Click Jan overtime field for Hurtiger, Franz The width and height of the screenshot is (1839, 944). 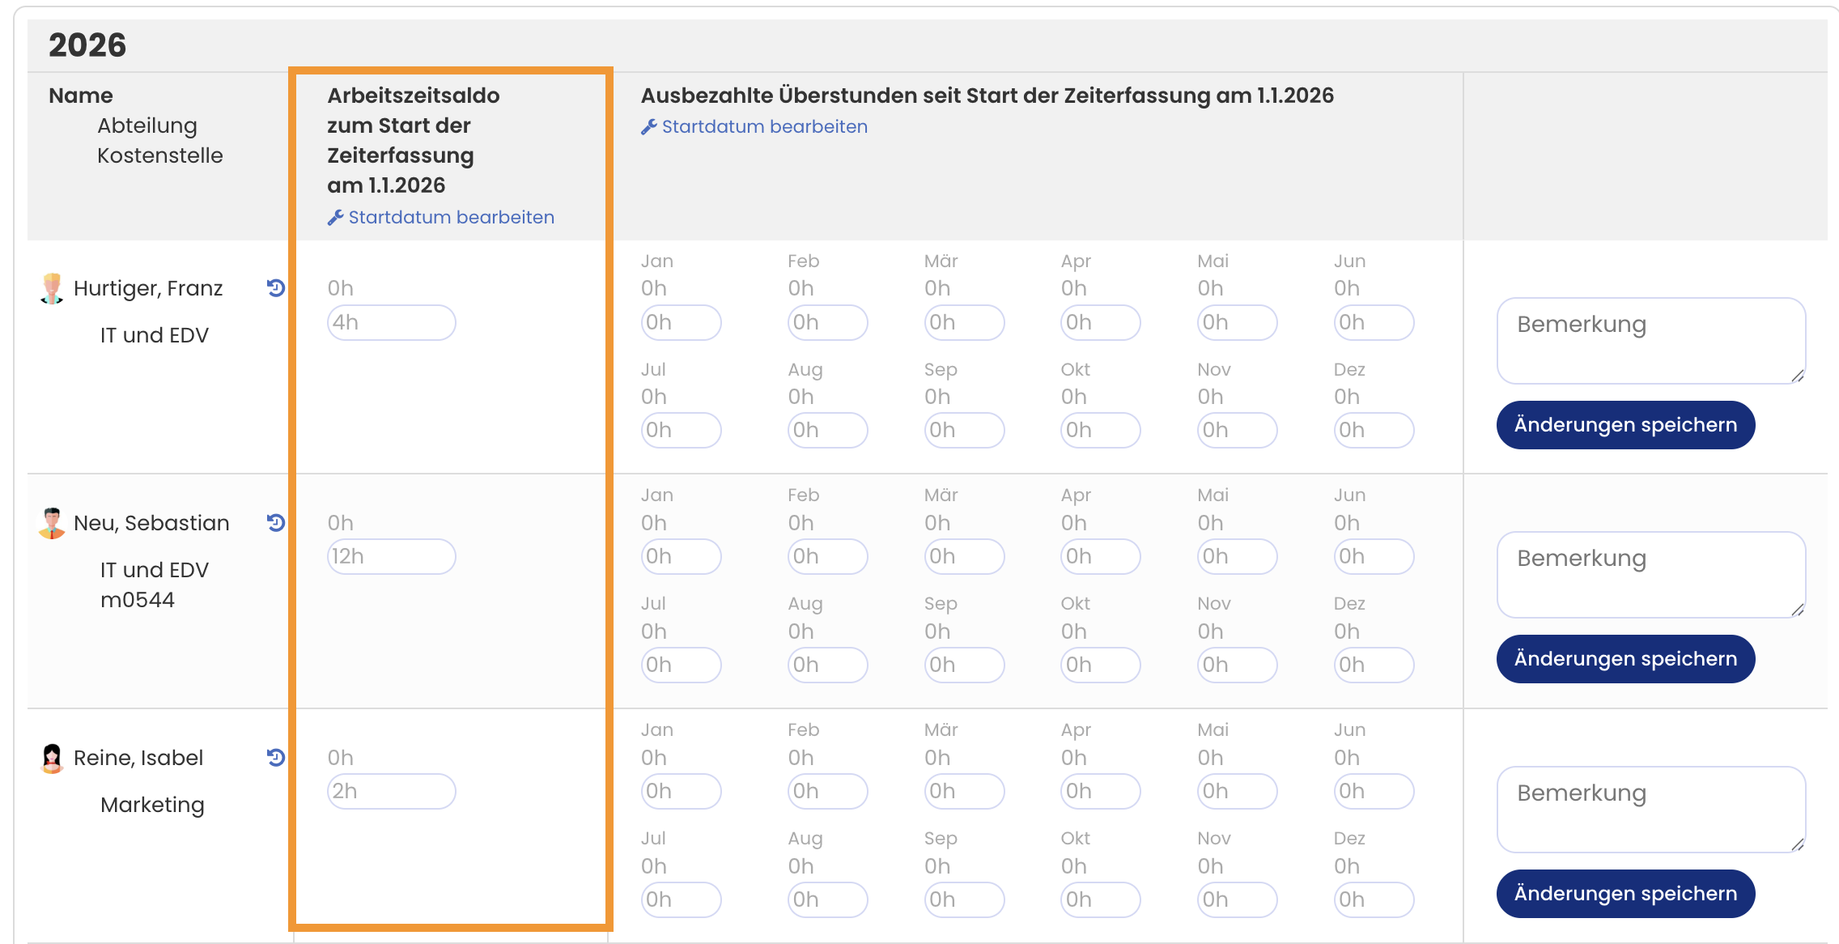point(680,322)
